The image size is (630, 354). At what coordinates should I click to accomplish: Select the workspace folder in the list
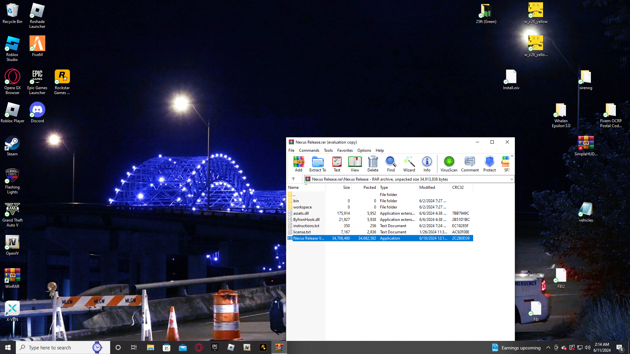point(302,207)
